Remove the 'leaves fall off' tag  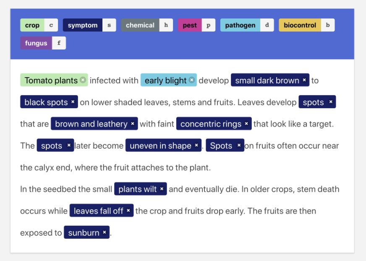(128, 211)
